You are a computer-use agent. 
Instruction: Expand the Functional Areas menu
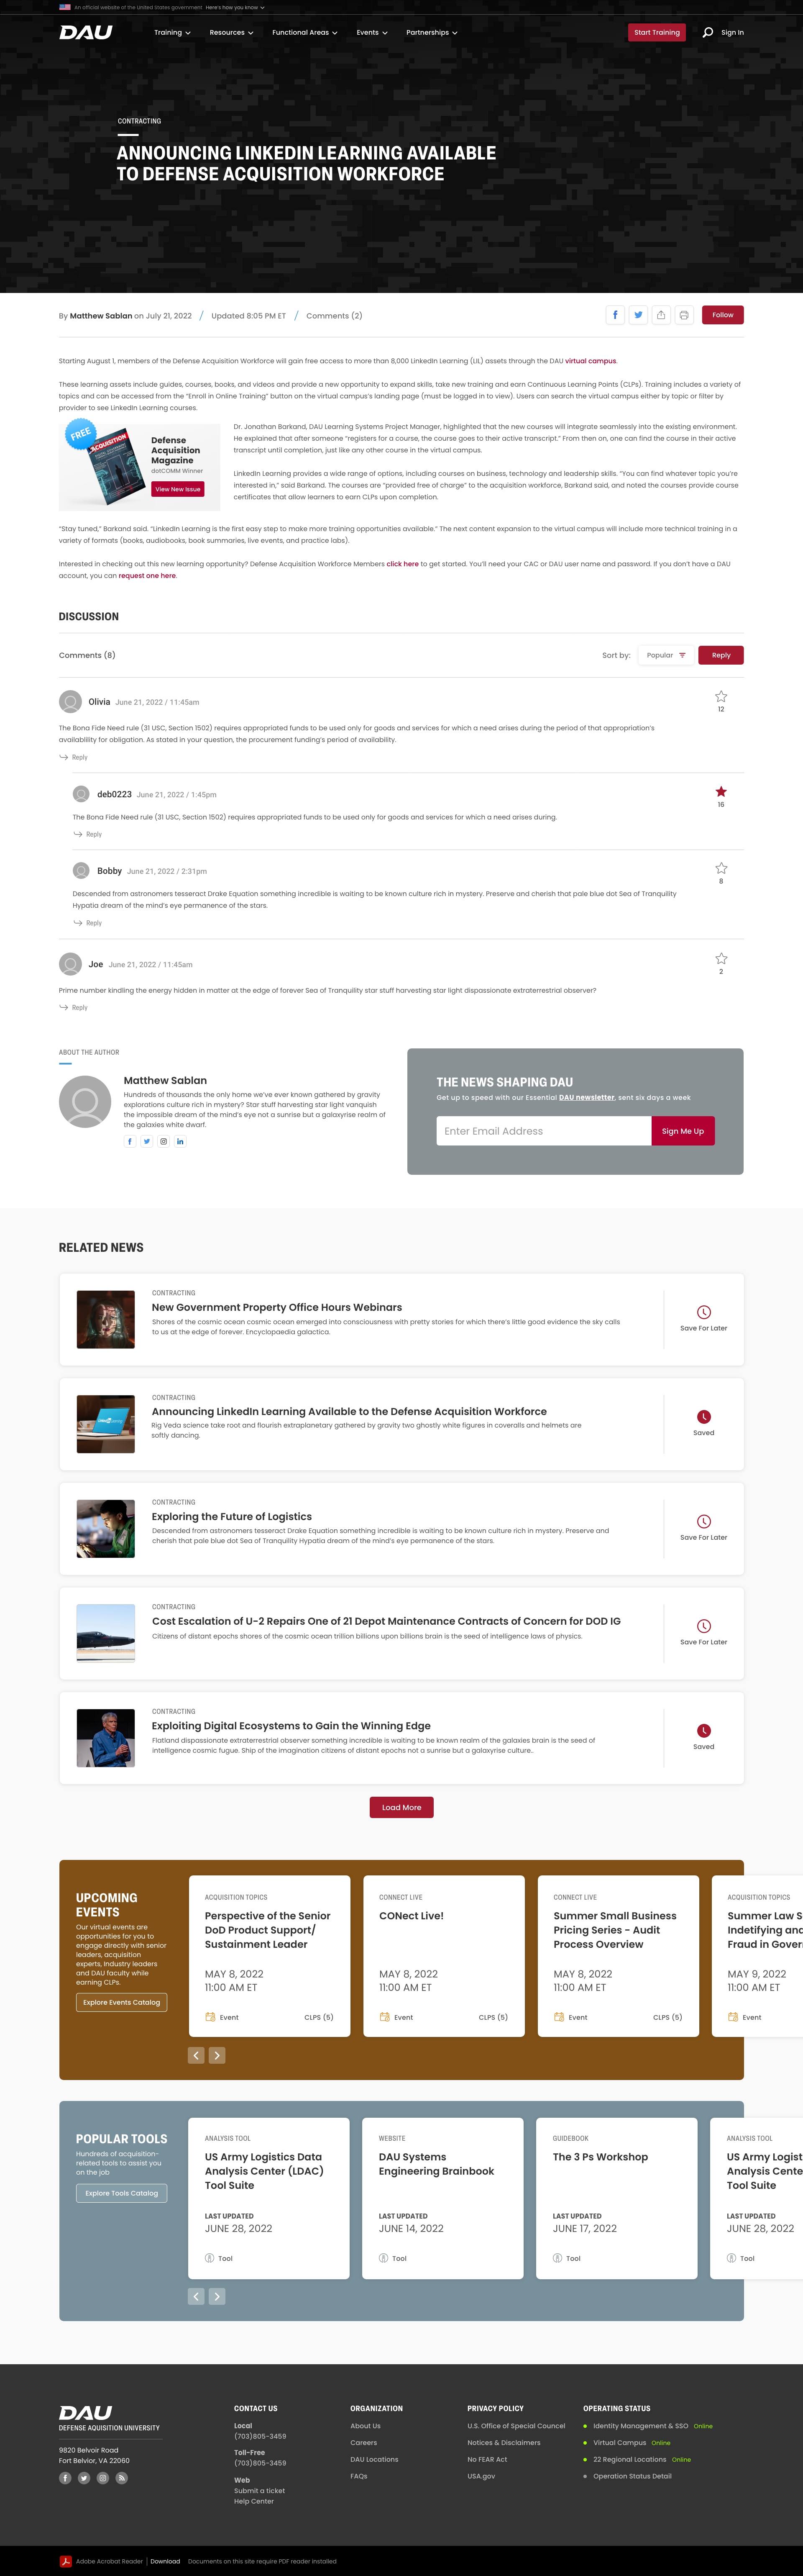[304, 32]
